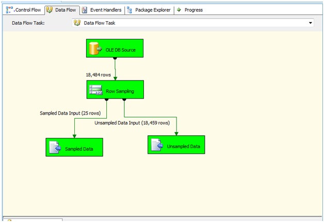Expand the Data Flow Task dropdown arrow
The width and height of the screenshot is (324, 222).
coord(311,23)
